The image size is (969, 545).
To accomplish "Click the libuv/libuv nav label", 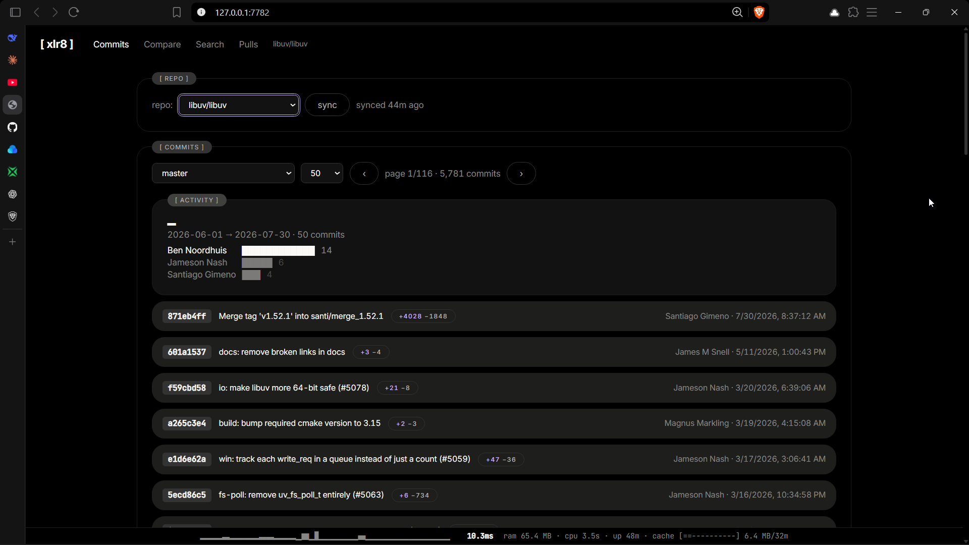I will click(x=290, y=44).
